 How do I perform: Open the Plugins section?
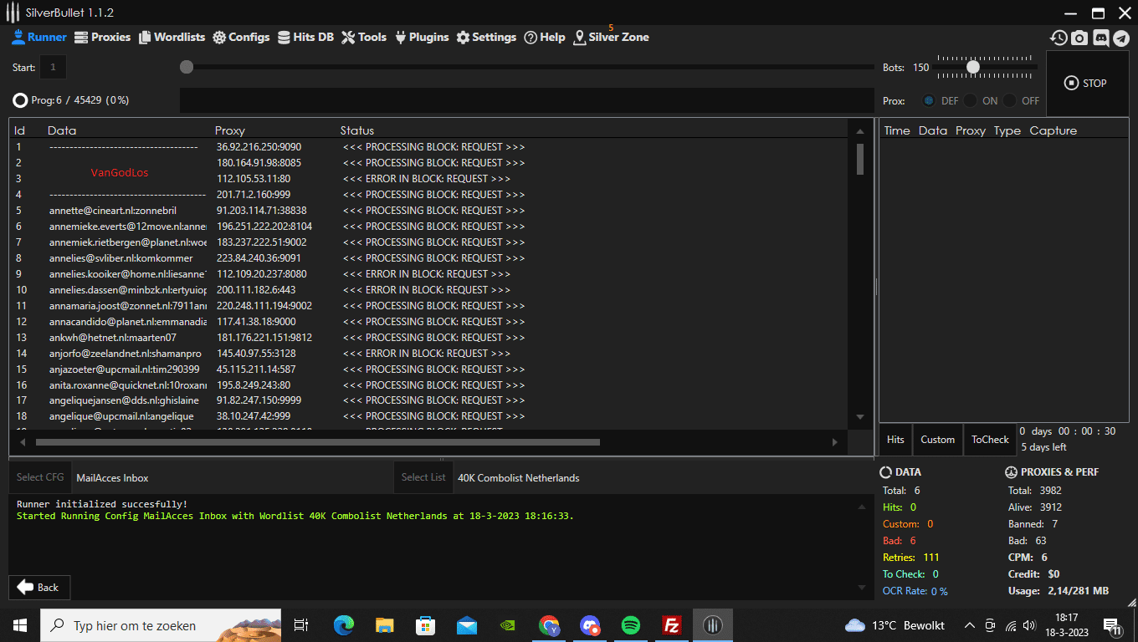tap(422, 37)
